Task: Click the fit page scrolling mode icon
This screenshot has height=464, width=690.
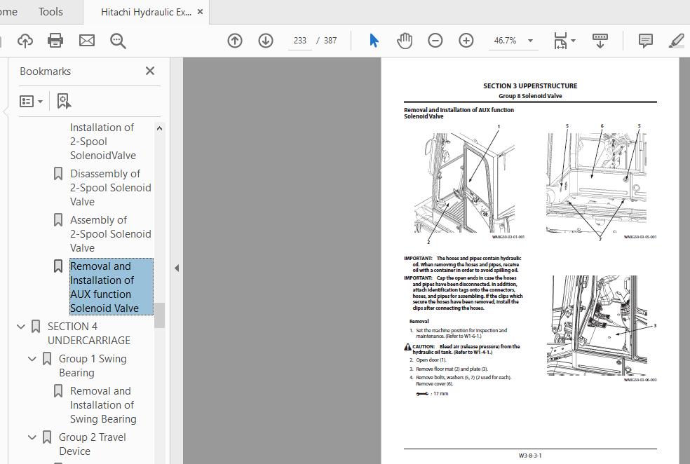Action: click(x=560, y=41)
